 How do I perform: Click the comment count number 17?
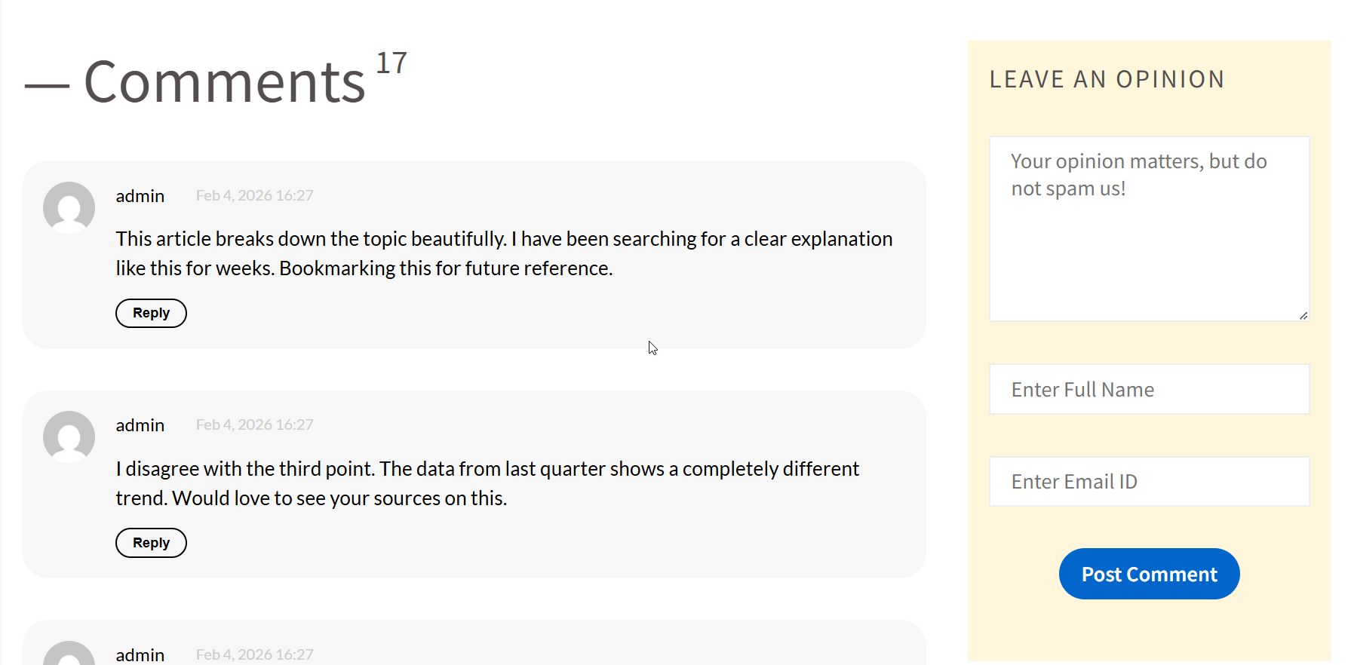pyautogui.click(x=391, y=63)
